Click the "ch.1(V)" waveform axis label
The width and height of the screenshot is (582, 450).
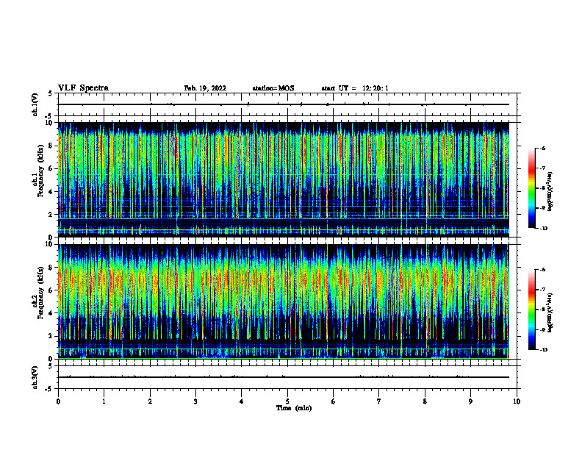[x=35, y=104]
